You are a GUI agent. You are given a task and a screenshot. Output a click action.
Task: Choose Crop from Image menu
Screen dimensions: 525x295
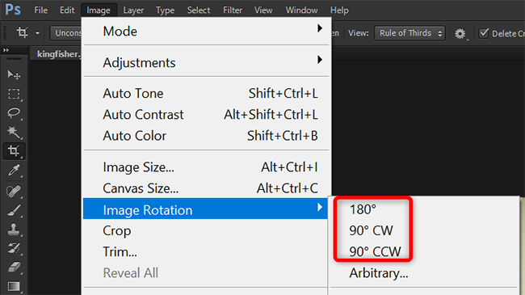(206, 230)
